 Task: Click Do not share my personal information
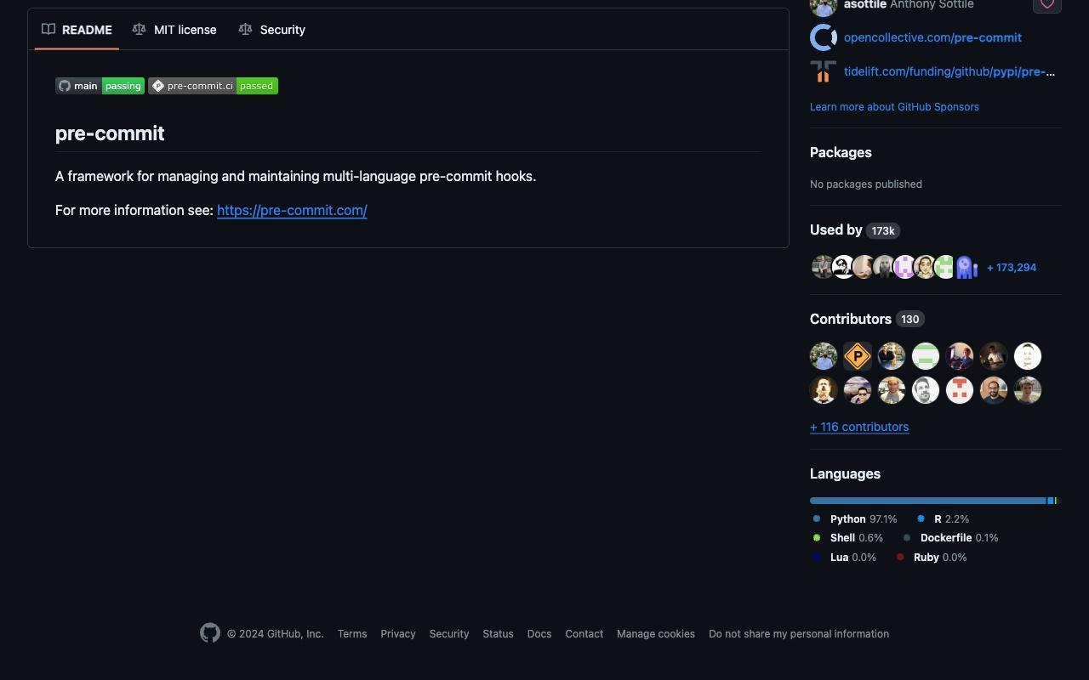[x=799, y=634]
